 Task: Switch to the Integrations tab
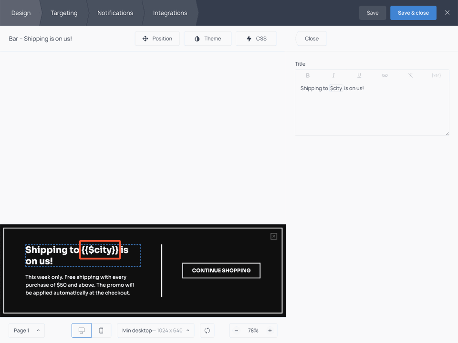(x=170, y=13)
